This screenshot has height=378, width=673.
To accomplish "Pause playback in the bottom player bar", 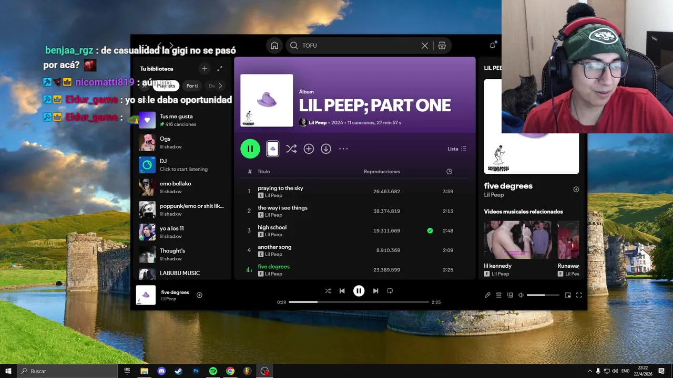I will 359,291.
